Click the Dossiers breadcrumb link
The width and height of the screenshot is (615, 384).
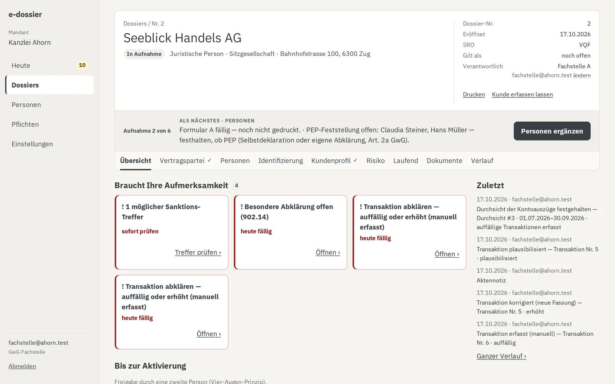point(135,23)
